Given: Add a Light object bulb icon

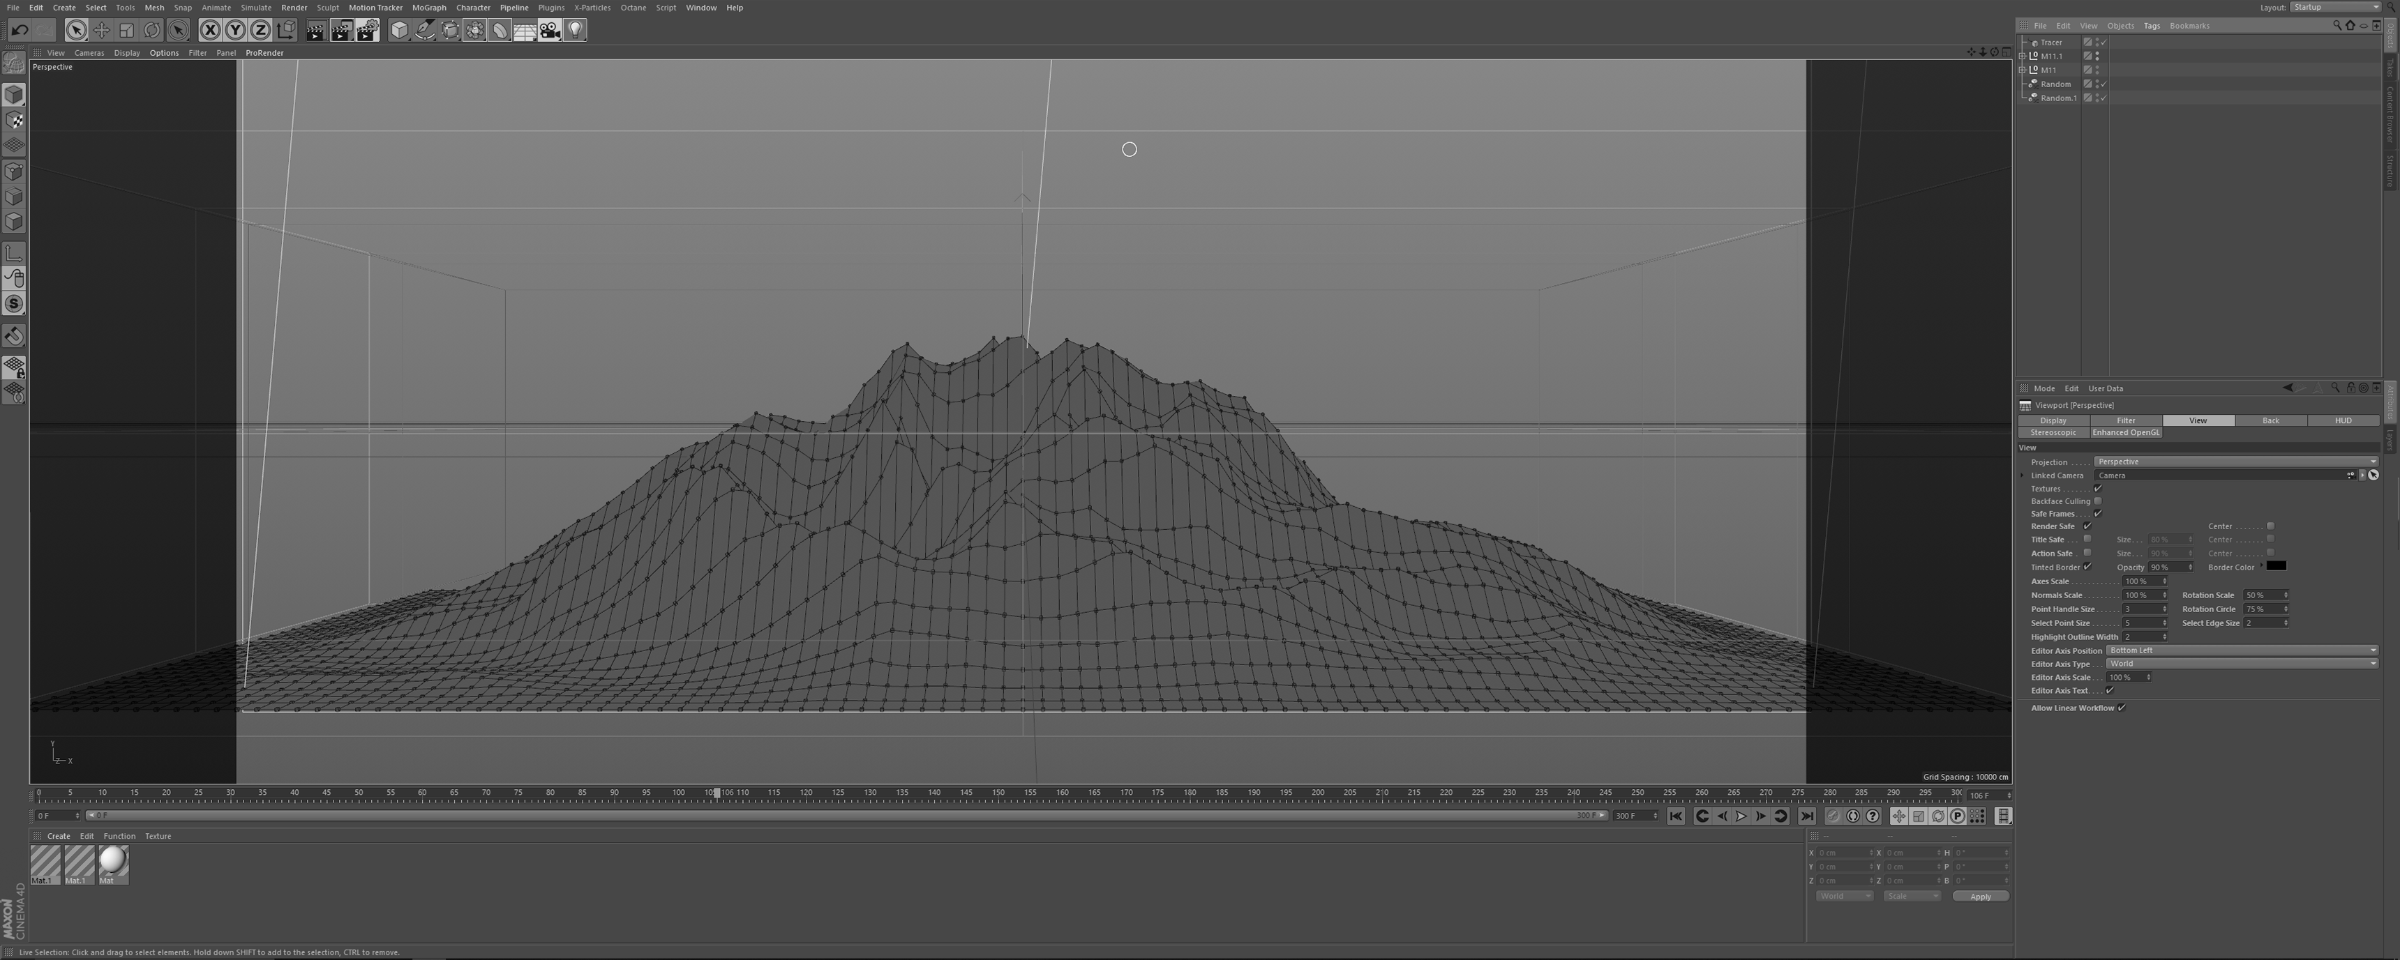Looking at the screenshot, I should pos(575,30).
